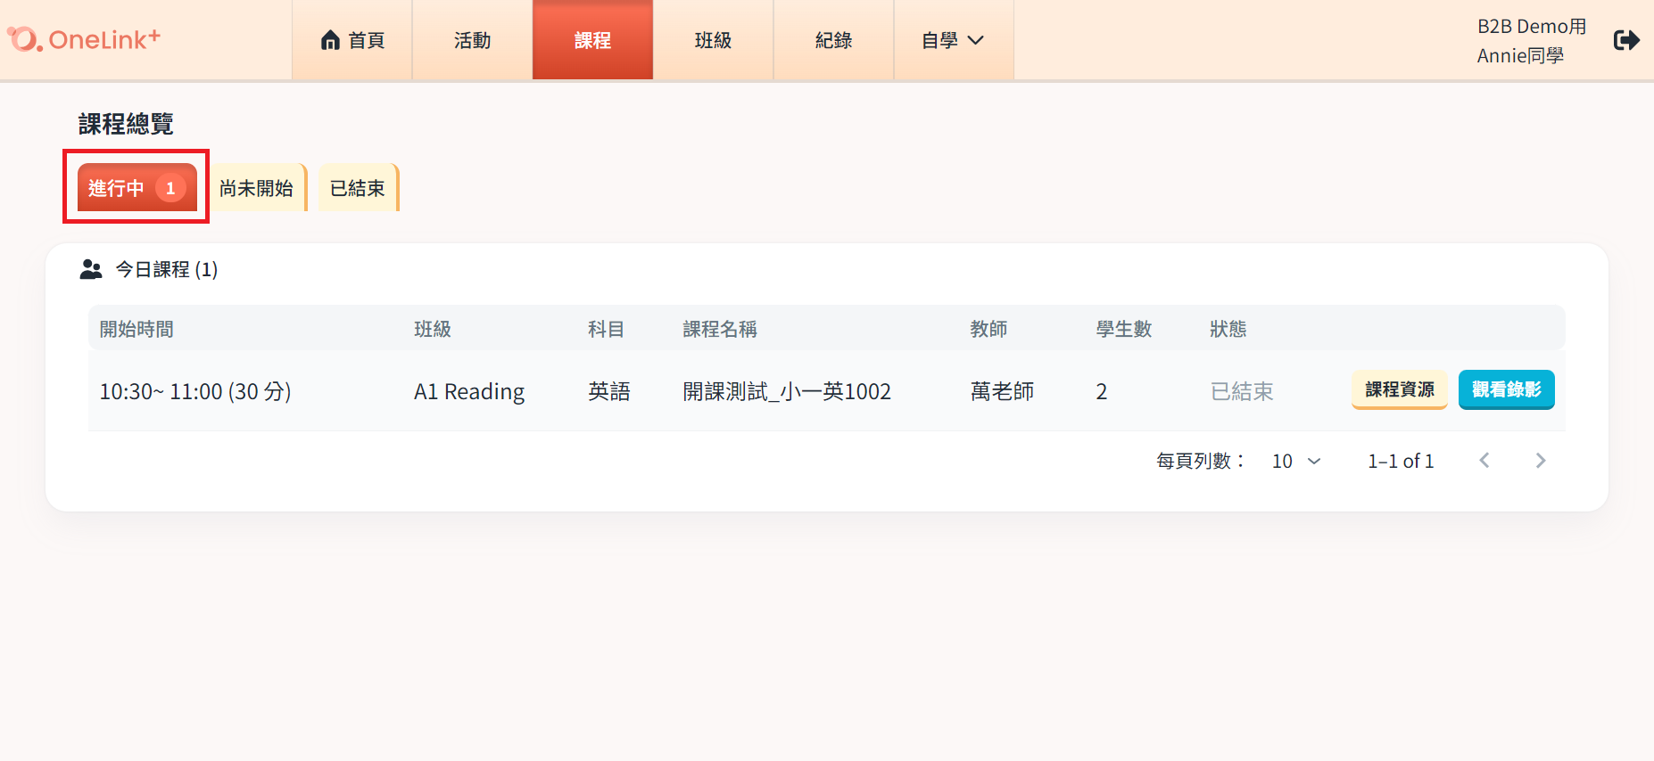Viewport: 1654px width, 761px height.
Task: Switch to the 尚未開始 filter tab
Action: (x=257, y=188)
